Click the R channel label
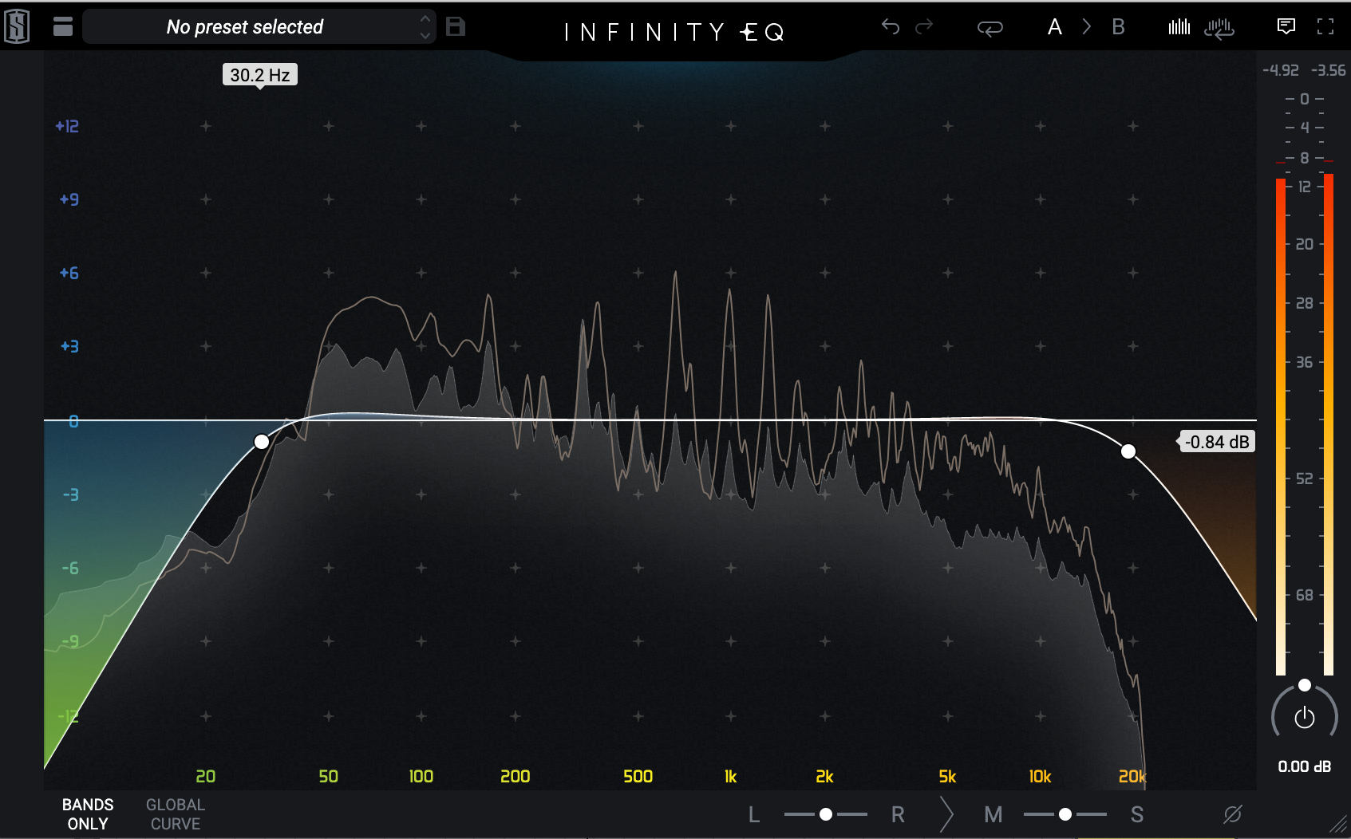Image resolution: width=1351 pixels, height=839 pixels. coord(898,814)
